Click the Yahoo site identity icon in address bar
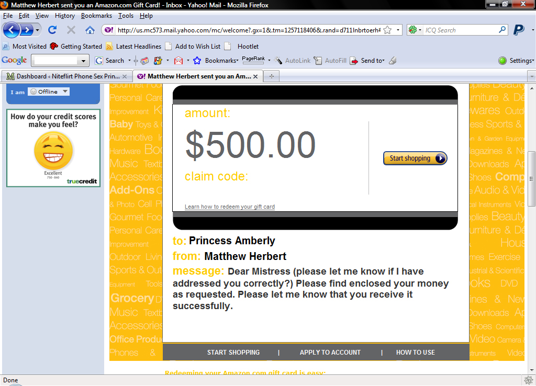Screen dimensions: 536x386 109,30
